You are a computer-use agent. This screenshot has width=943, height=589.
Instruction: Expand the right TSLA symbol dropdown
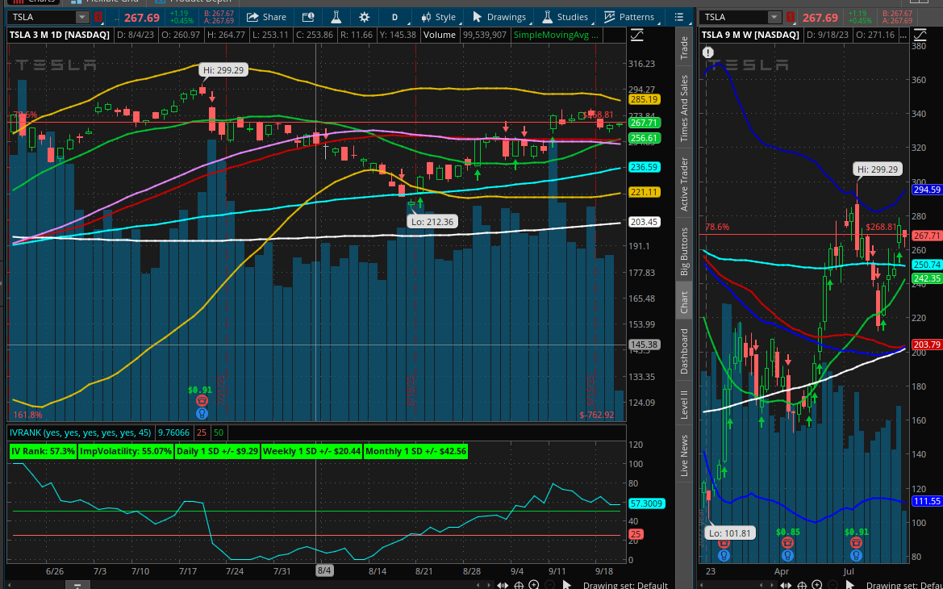point(774,17)
